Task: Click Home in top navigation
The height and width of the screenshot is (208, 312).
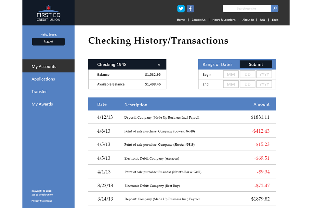Action: coord(181,20)
